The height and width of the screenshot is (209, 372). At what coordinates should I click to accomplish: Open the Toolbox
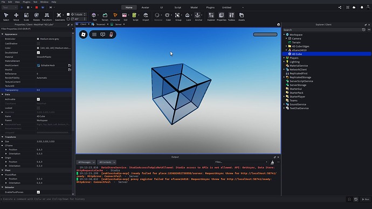231,17
